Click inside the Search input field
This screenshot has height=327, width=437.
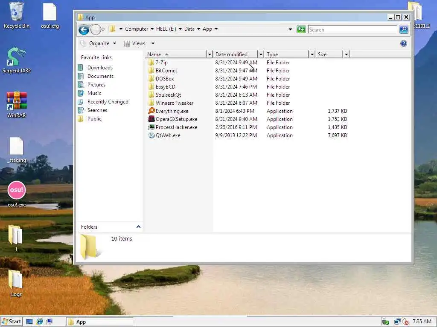click(x=352, y=29)
